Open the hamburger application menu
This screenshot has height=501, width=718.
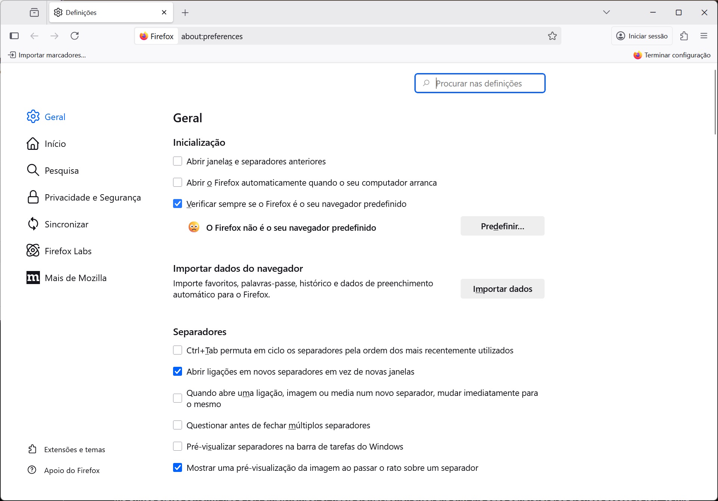704,36
